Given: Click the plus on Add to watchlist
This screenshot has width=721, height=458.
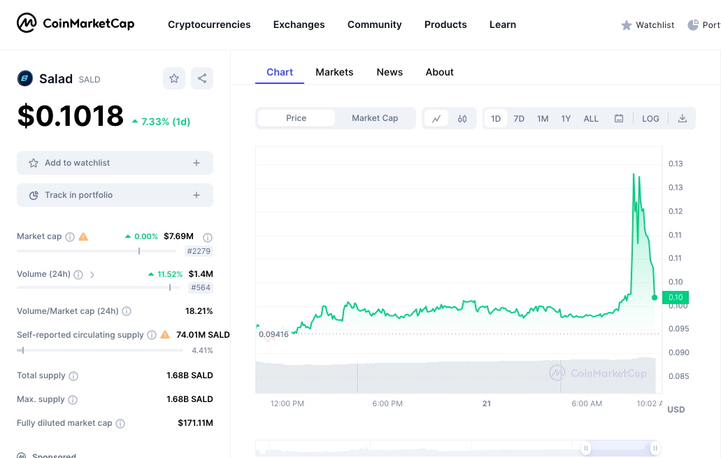Looking at the screenshot, I should click(197, 163).
